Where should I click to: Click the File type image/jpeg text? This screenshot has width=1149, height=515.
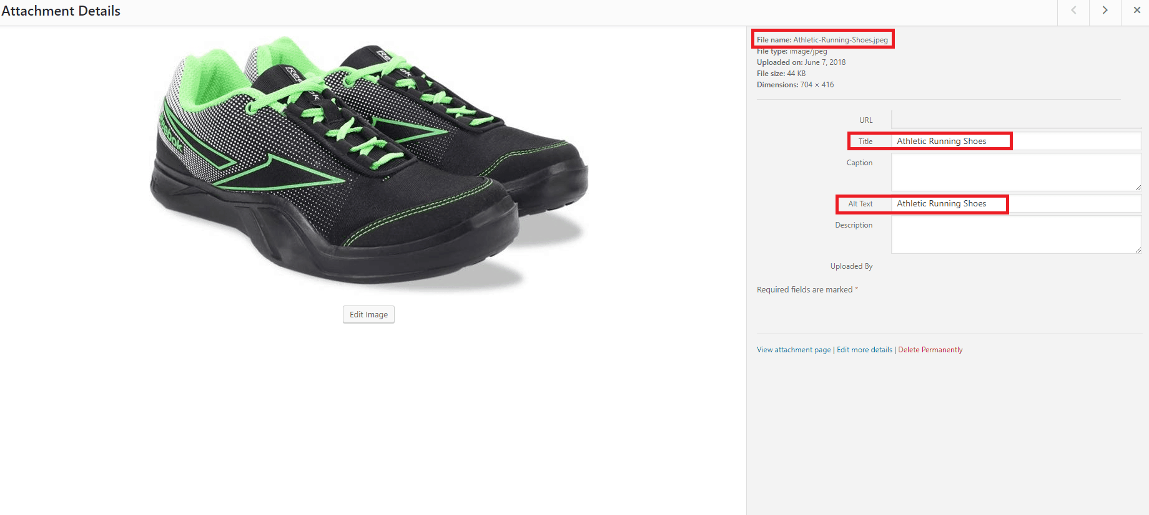pos(792,51)
